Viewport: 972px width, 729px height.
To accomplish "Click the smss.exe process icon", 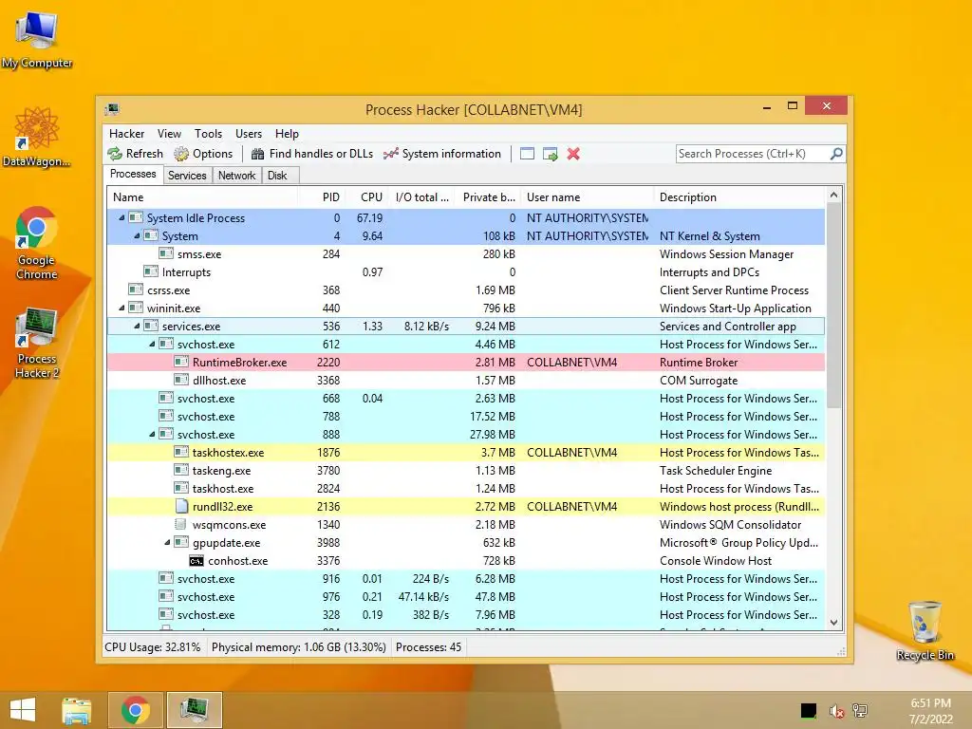I will (165, 253).
